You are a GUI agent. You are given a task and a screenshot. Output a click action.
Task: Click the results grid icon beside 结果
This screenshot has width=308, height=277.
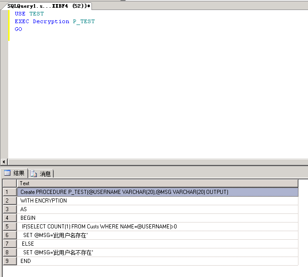coord(7,173)
